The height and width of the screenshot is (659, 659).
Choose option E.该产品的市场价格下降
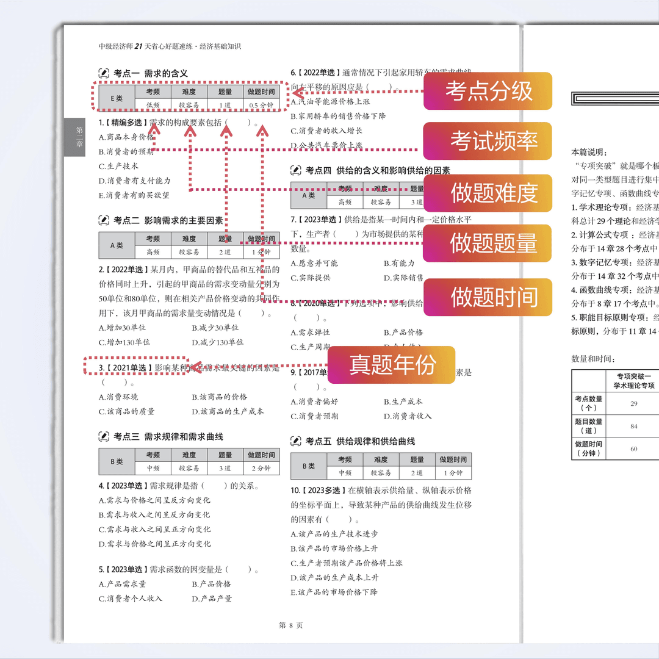click(x=334, y=592)
